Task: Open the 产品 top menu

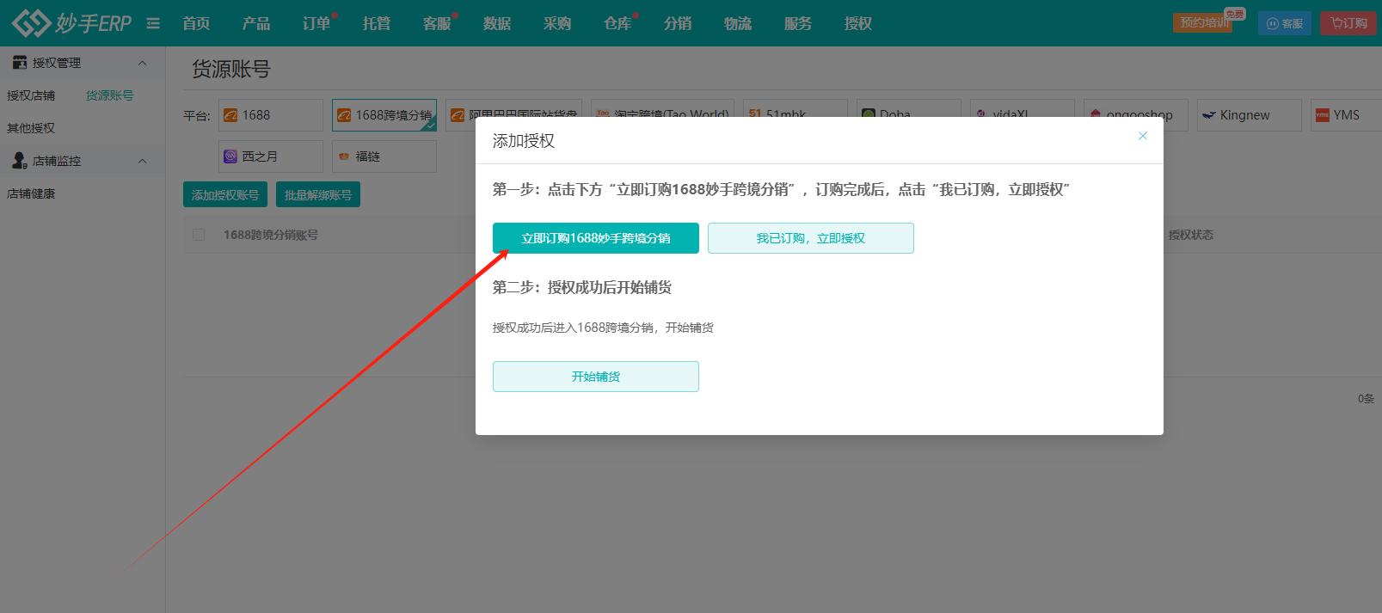Action: (x=256, y=23)
